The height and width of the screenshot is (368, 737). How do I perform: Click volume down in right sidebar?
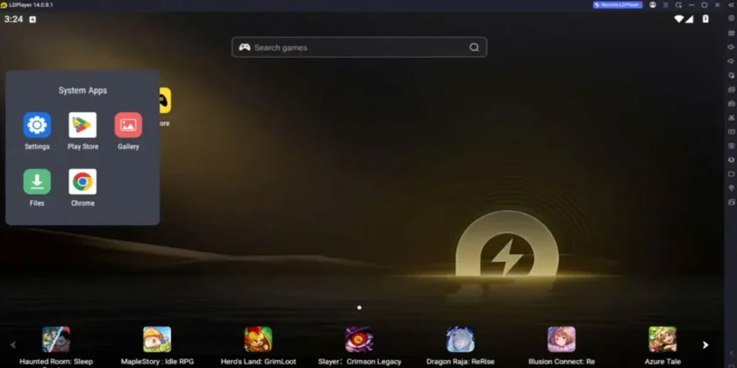[732, 61]
